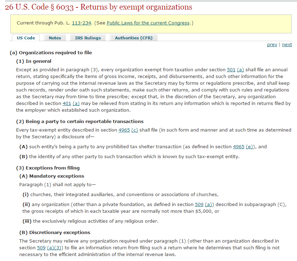Open the Notes tab

55,38
